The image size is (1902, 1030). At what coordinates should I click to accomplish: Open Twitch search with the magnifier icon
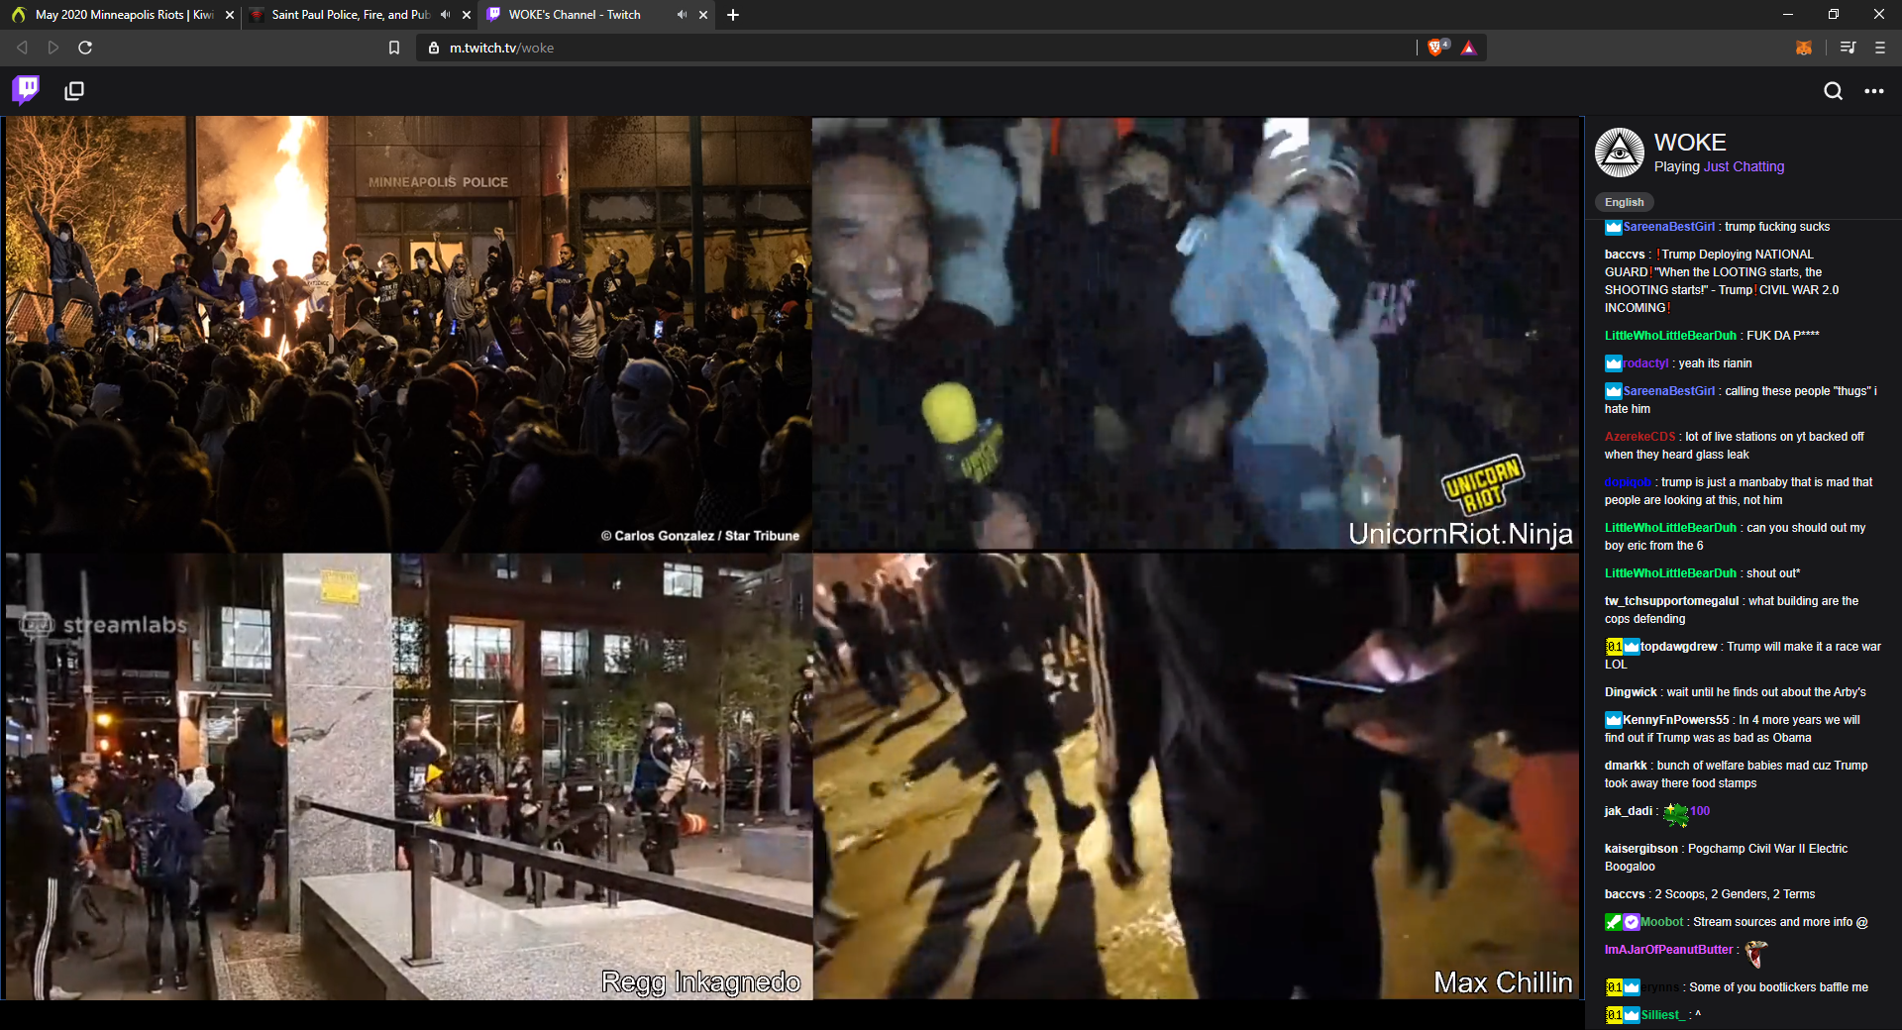(1834, 91)
